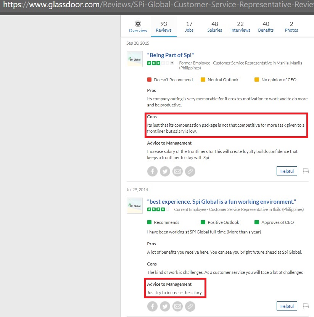Viewport: 314px width, 317px height.
Task: Click the four-star rating of the 'best experience' review
Action: click(x=158, y=209)
